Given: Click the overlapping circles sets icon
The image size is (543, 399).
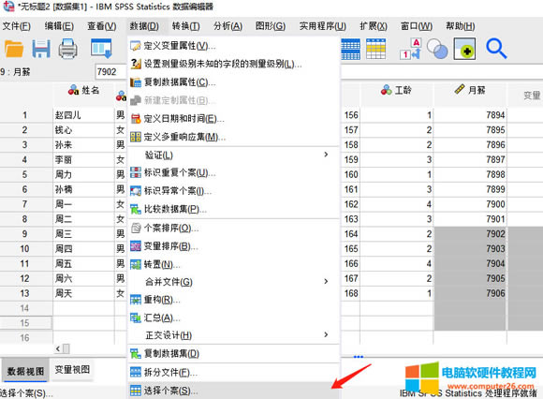Looking at the screenshot, I should (437, 49).
